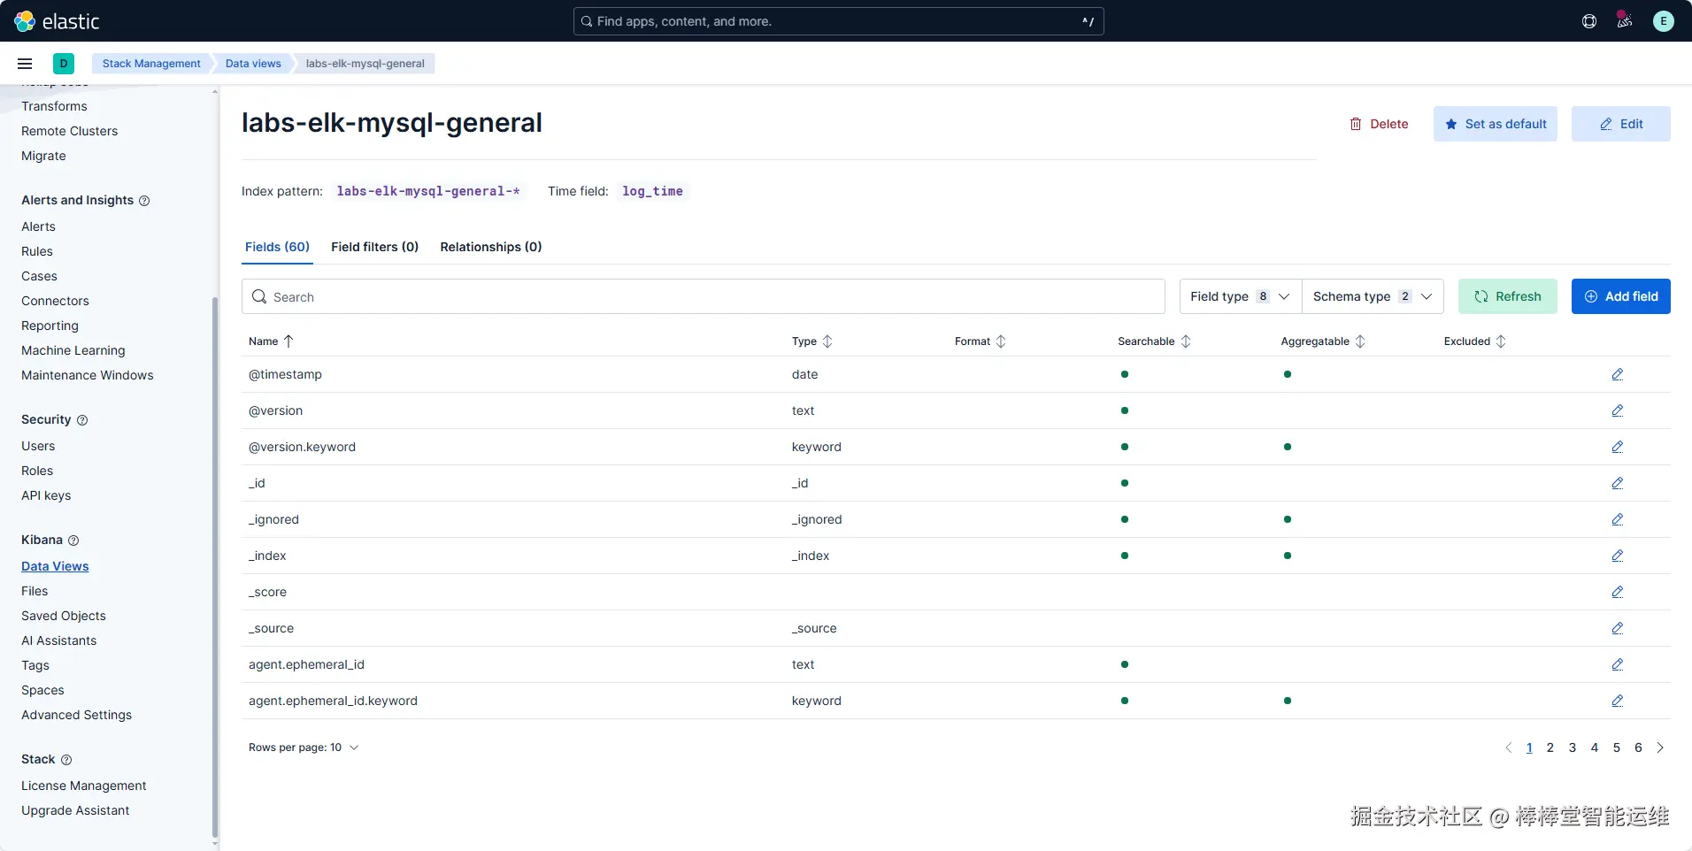
Task: Edit the _ignored field
Action: pos(1618,519)
